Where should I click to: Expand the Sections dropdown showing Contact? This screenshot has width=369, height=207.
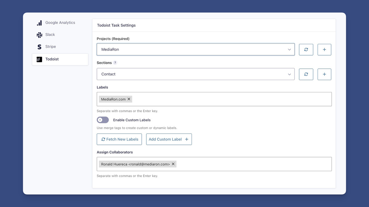coord(196,74)
